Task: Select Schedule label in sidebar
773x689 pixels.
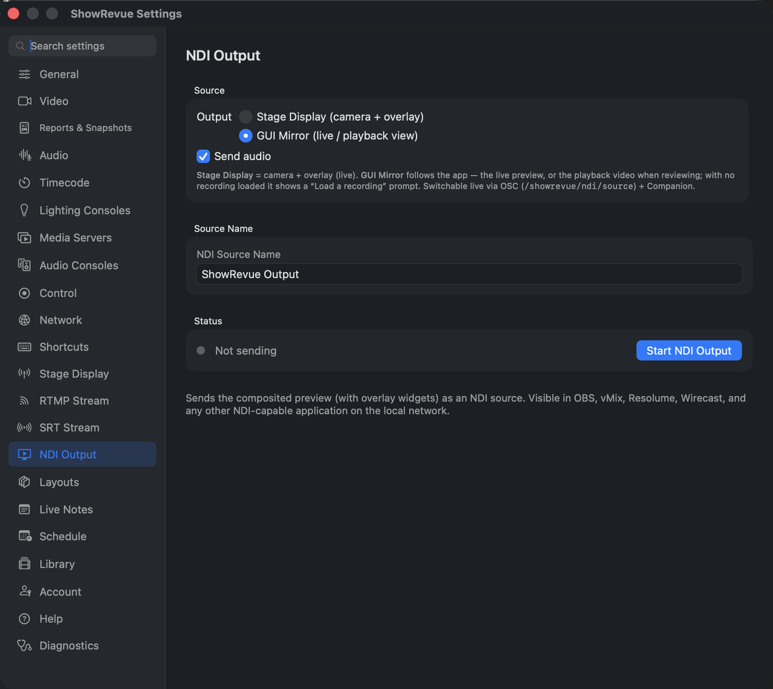Action: (x=63, y=537)
